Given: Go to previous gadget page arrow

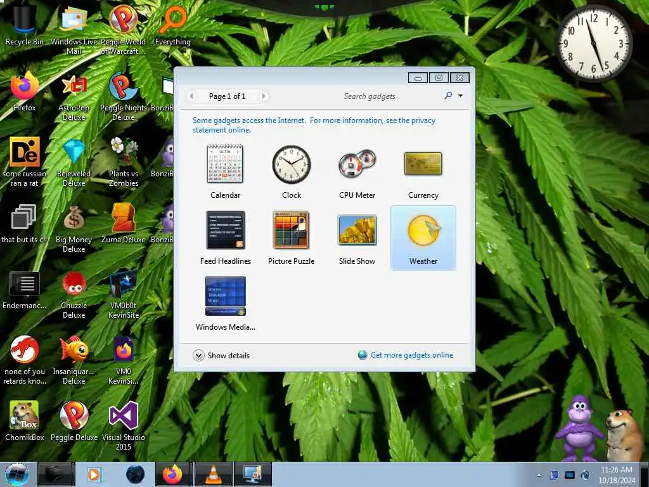Looking at the screenshot, I should [191, 96].
